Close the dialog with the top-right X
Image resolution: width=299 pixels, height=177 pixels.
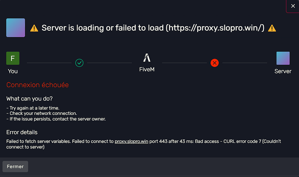click(292, 6)
